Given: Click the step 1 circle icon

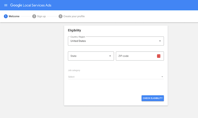Looking at the screenshot, I should [6, 16].
